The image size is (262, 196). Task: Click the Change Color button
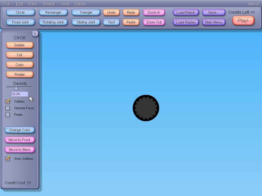[x=20, y=130]
